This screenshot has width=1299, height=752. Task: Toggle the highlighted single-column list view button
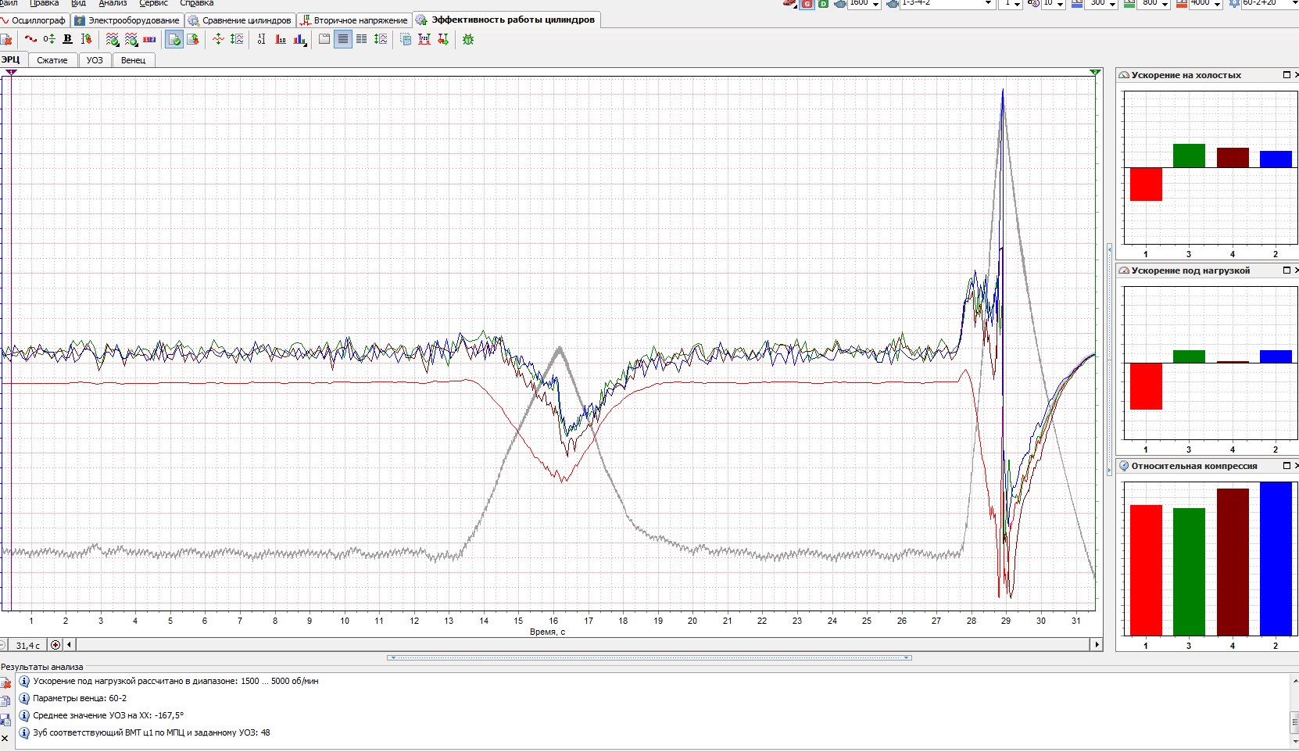click(343, 39)
